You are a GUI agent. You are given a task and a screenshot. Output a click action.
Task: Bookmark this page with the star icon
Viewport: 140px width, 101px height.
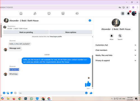pos(127,8)
